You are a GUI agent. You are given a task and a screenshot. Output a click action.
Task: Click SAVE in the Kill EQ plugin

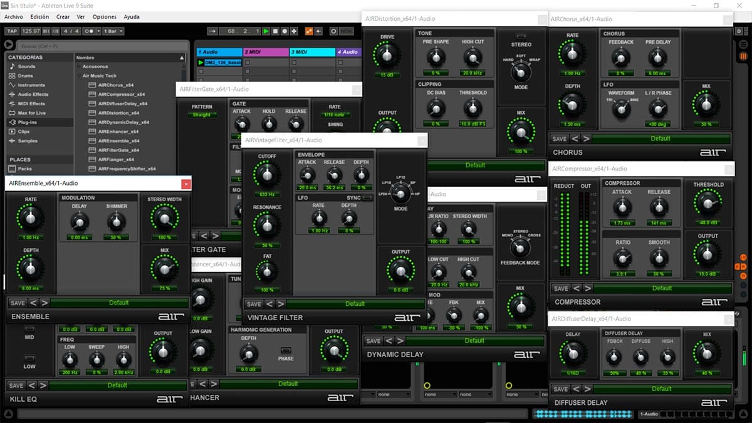click(x=16, y=385)
